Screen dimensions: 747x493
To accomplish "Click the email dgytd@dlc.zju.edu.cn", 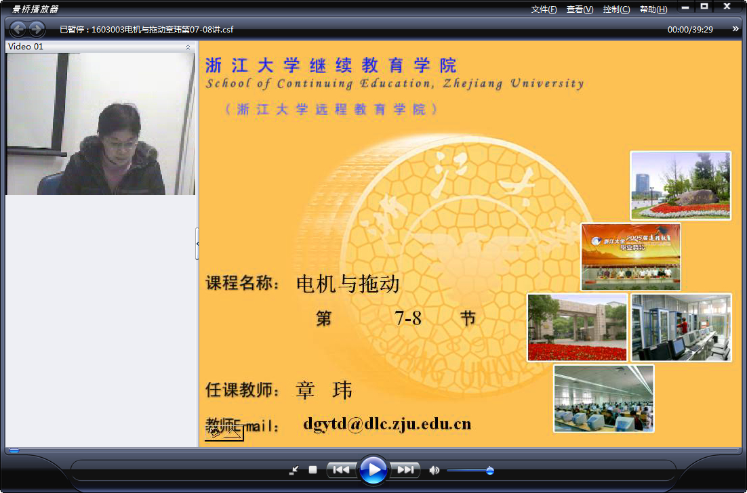I will coord(387,423).
